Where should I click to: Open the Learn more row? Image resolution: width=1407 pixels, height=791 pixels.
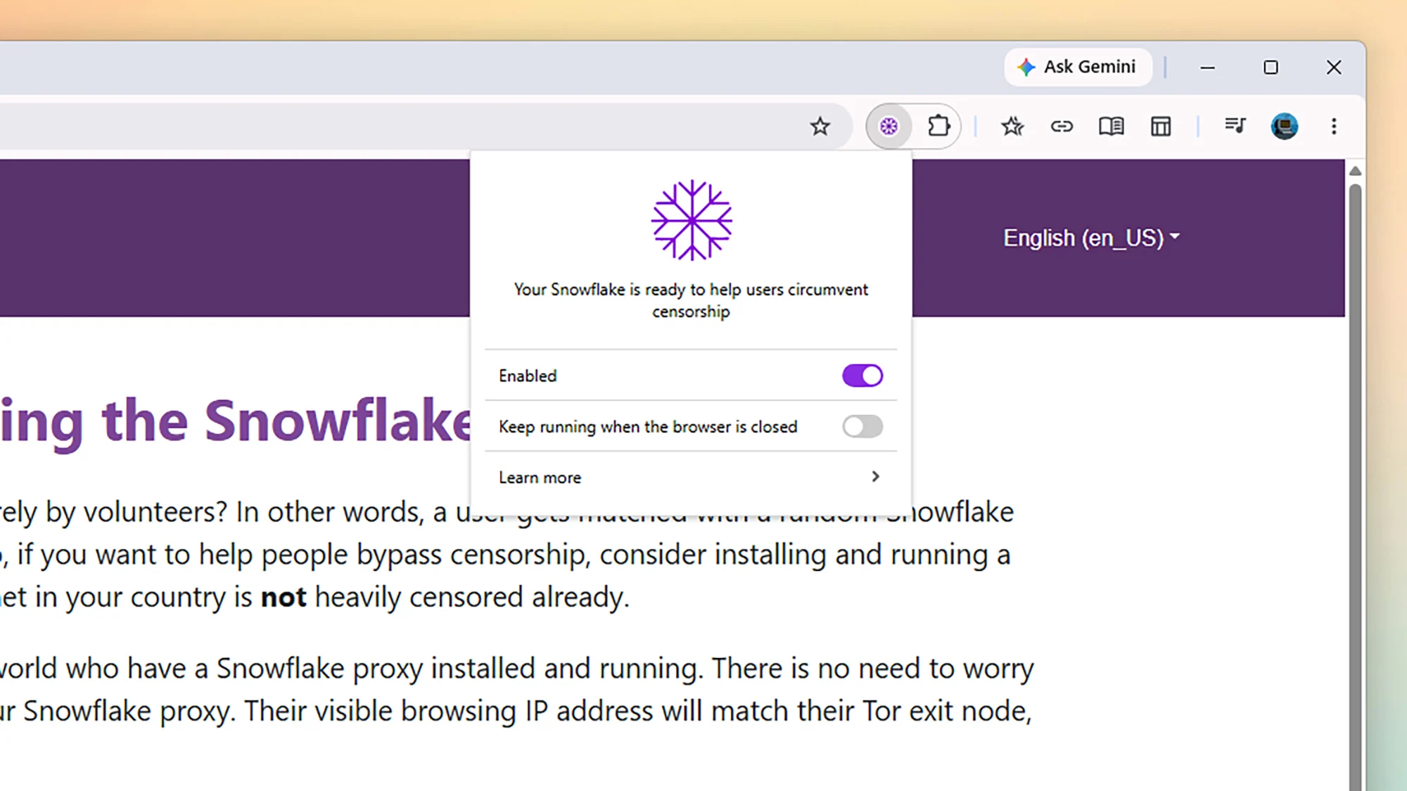[691, 477]
